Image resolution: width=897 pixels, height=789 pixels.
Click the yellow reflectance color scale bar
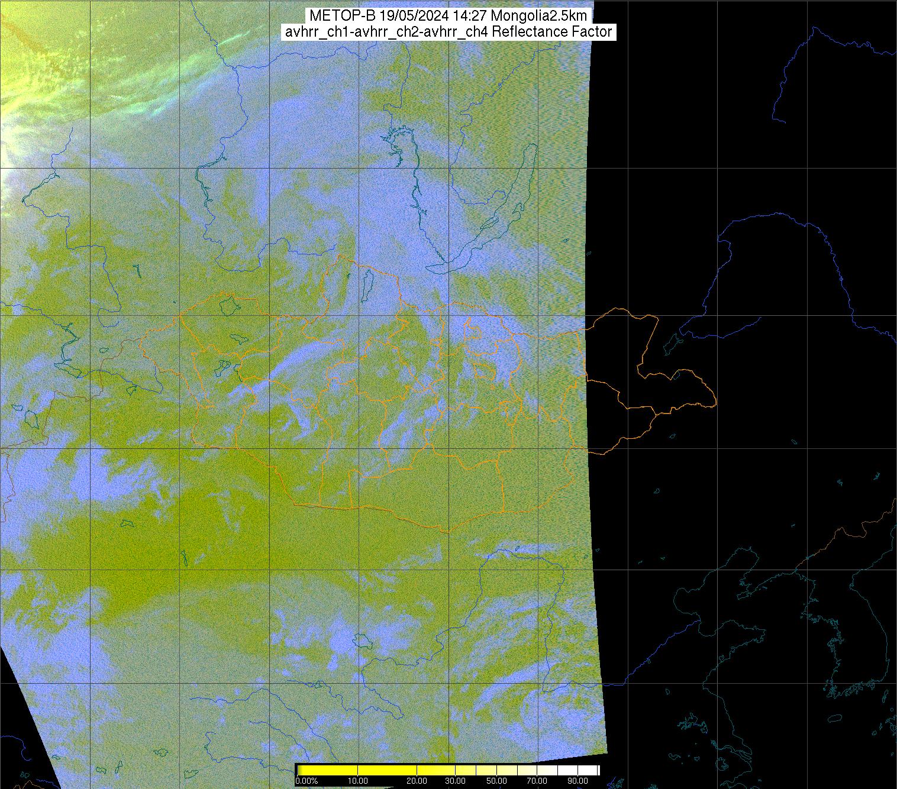(448, 769)
